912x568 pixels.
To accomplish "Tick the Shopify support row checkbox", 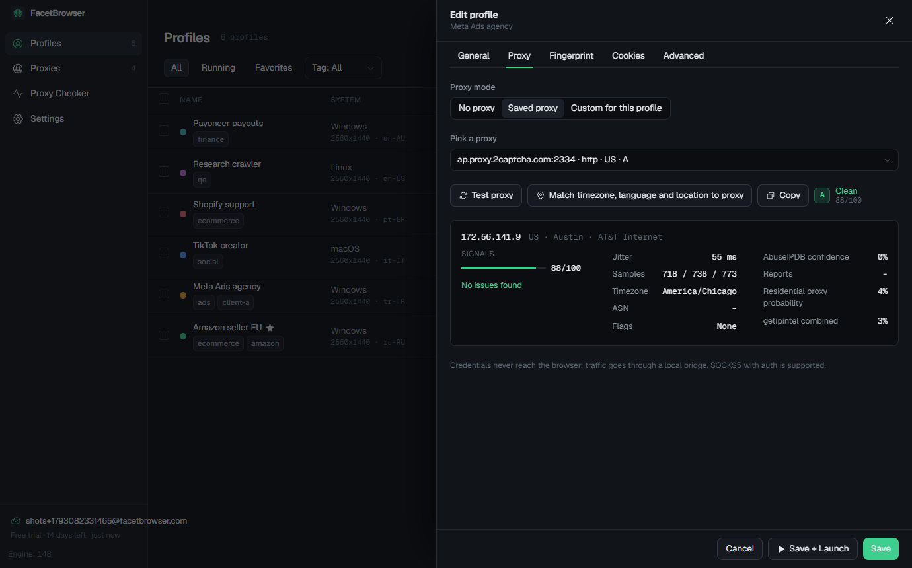I will pos(164,212).
